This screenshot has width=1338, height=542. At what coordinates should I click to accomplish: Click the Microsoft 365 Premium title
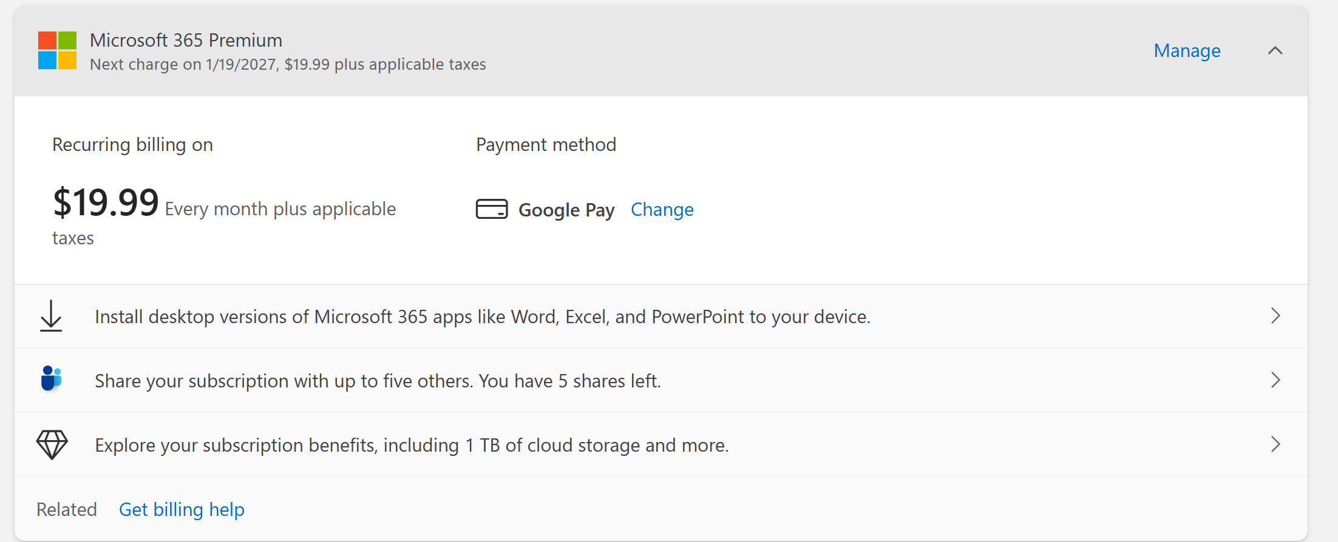(x=186, y=40)
